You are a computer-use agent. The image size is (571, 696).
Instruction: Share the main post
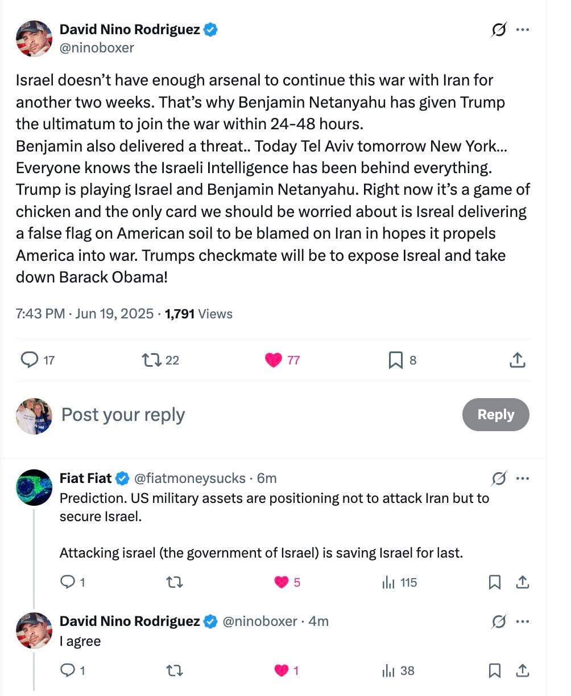coord(516,360)
